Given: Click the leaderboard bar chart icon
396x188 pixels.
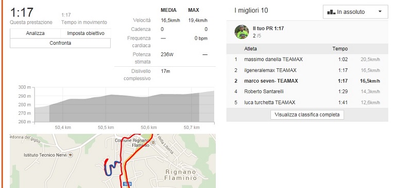Looking at the screenshot, I should click(331, 12).
